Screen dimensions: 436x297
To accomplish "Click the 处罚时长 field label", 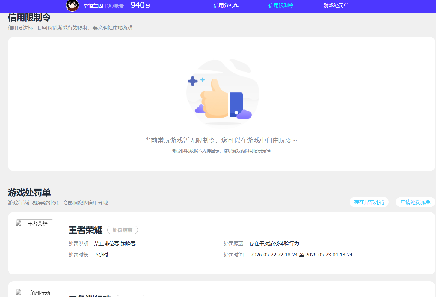I will point(79,255).
